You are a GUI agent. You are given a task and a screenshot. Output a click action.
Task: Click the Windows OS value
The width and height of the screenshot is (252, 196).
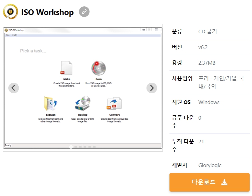[209, 102]
